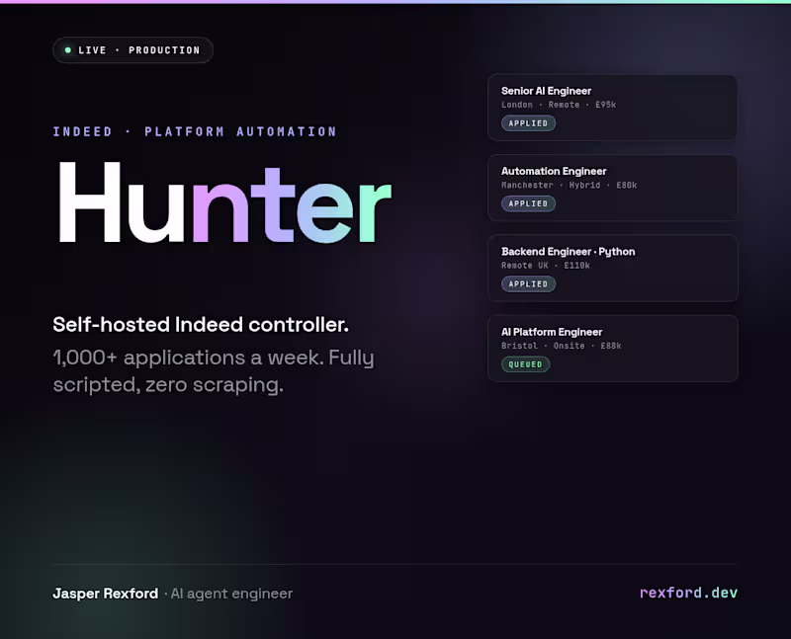This screenshot has width=791, height=639.
Task: Click 'Self-hosted Indeed controller.' text
Action: pos(201,325)
